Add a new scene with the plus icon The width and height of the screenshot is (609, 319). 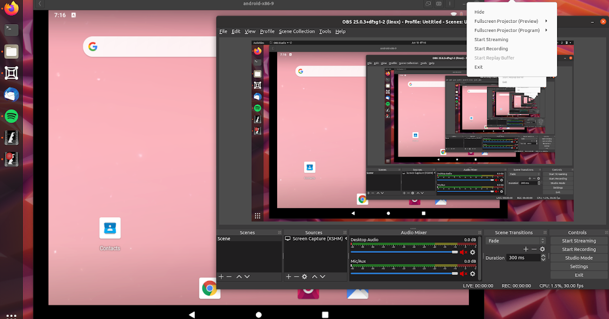click(x=220, y=276)
